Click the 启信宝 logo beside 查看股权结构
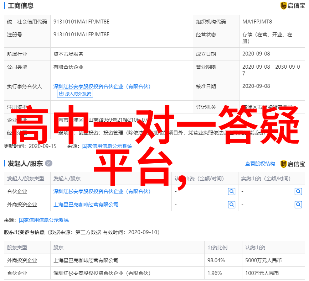The width and height of the screenshot is (309, 281). tap(293, 164)
